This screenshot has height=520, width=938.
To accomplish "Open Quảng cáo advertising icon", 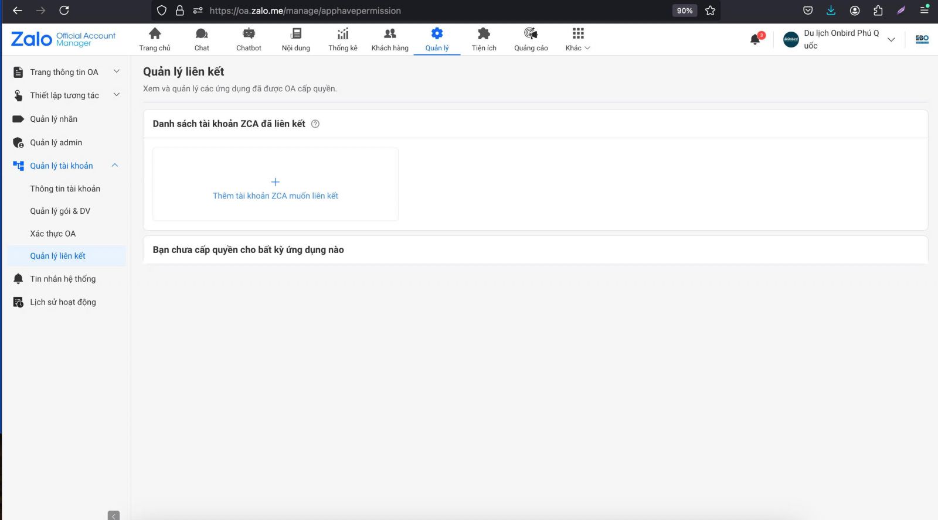I will pyautogui.click(x=531, y=34).
